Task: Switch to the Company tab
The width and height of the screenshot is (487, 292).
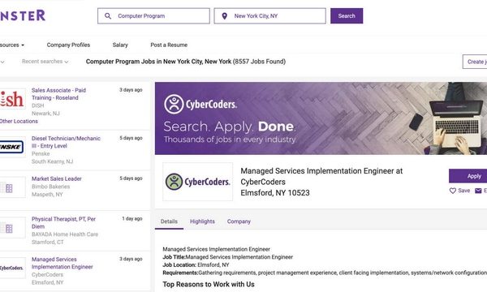Action: point(239,221)
